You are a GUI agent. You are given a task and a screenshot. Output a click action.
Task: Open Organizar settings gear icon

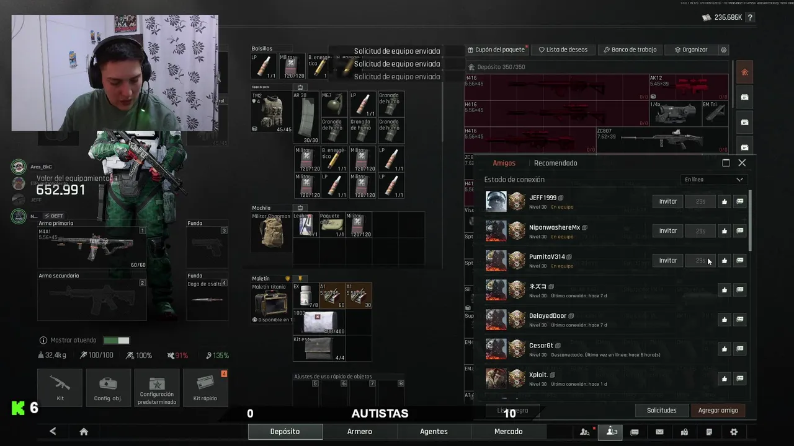pyautogui.click(x=723, y=50)
